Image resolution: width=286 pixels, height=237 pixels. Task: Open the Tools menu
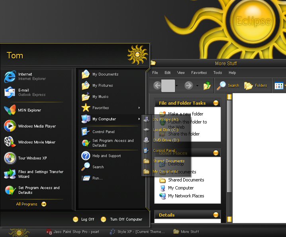pos(217,73)
